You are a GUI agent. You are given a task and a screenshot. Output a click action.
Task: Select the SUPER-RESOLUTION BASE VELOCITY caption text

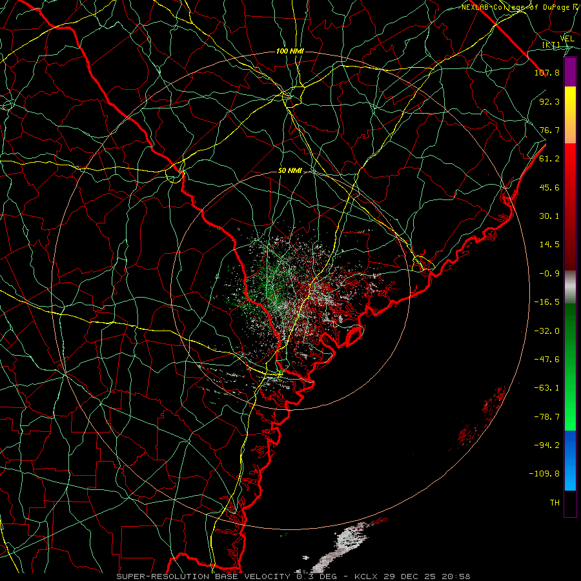(205, 576)
